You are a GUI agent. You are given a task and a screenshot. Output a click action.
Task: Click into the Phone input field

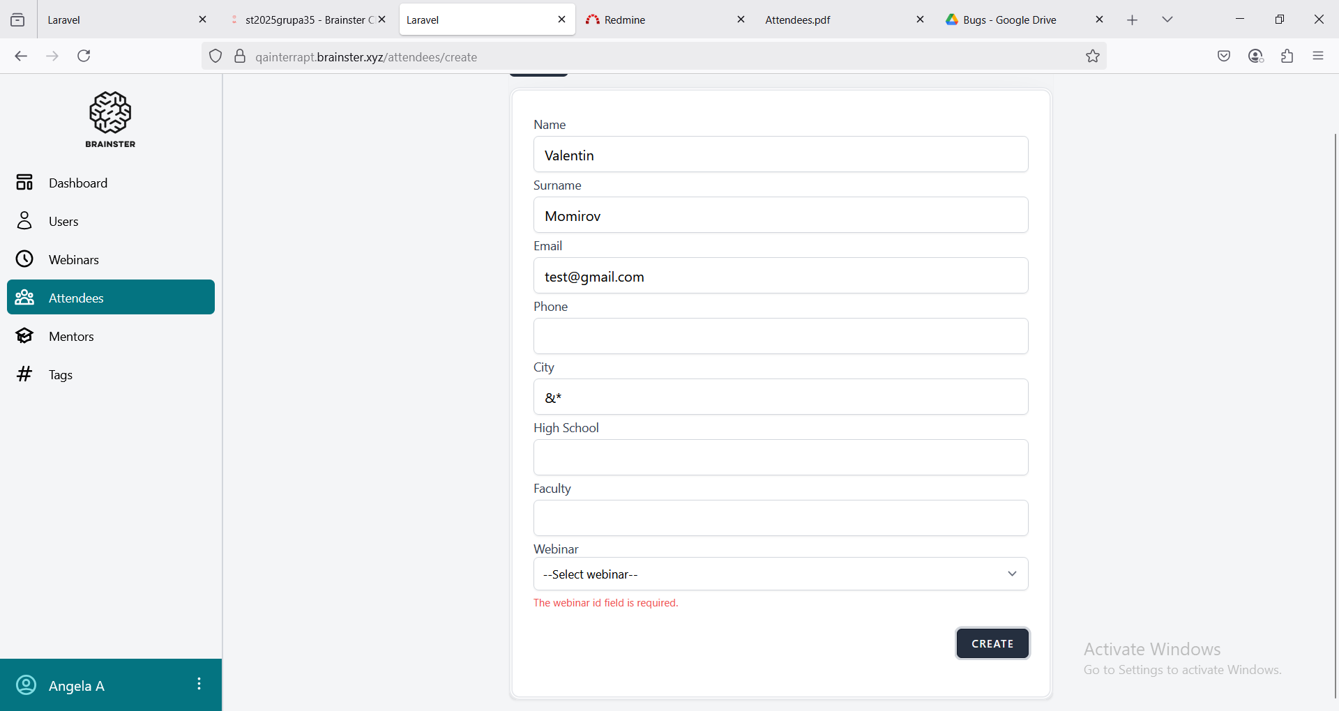coord(780,336)
